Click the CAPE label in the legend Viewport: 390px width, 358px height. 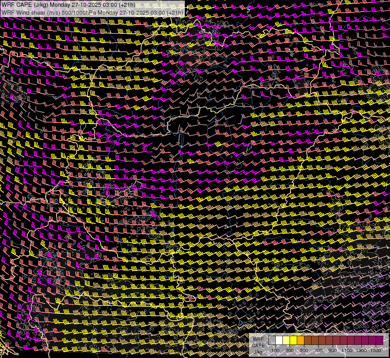[x=259, y=346]
